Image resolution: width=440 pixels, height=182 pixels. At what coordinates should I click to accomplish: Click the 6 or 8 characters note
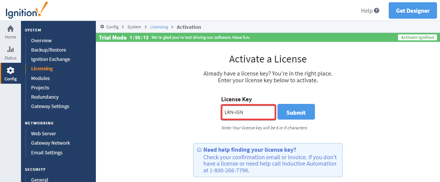point(264,128)
